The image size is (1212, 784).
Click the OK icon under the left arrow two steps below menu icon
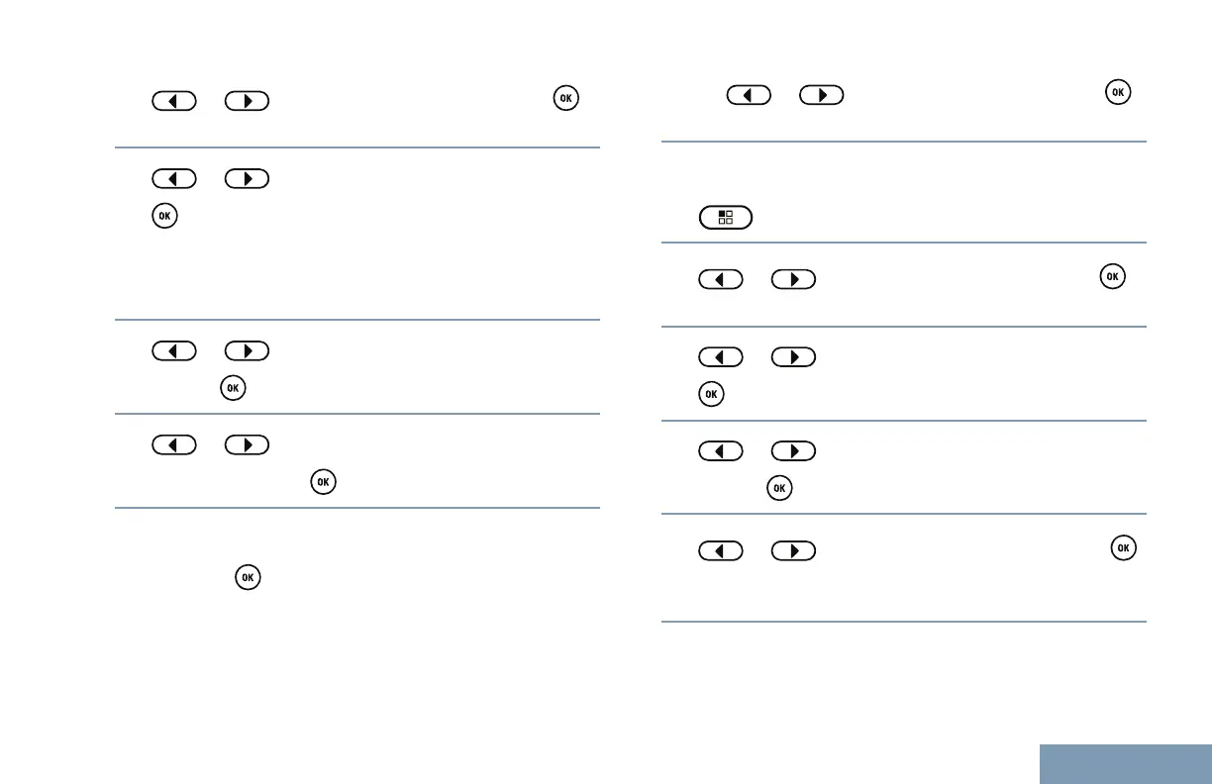[x=710, y=394]
